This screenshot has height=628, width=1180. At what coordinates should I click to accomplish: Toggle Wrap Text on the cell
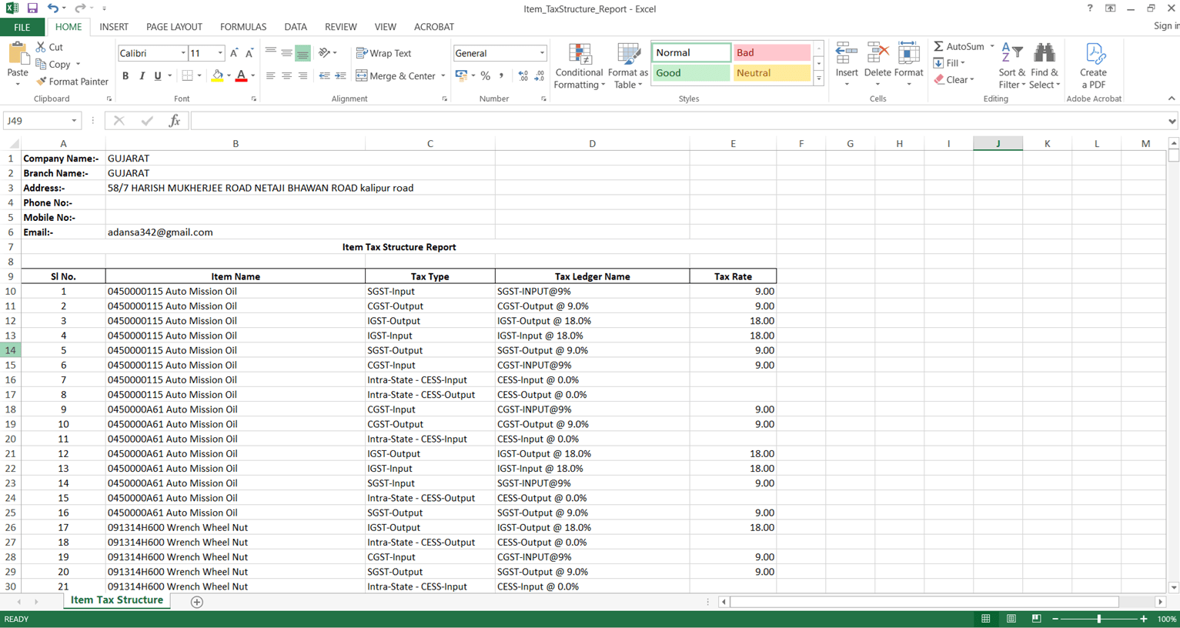[x=383, y=53]
